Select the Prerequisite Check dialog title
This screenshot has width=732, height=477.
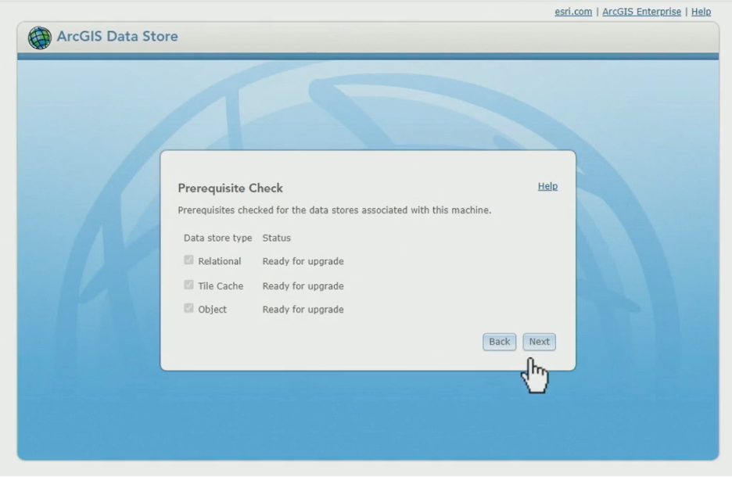tap(231, 188)
